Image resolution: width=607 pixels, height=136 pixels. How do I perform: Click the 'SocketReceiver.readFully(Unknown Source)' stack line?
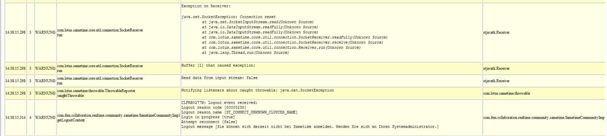click(294, 37)
